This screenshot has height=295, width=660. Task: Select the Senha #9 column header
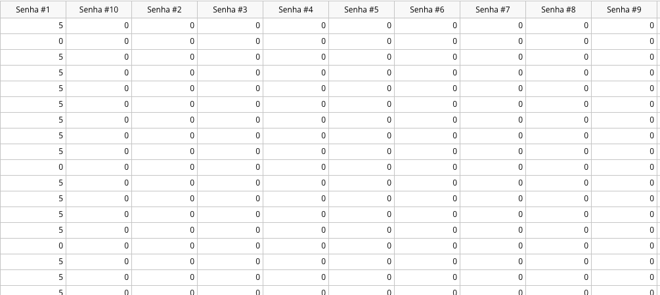pos(625,9)
